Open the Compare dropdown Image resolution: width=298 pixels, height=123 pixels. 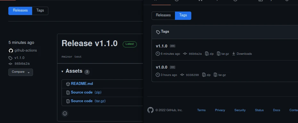click(x=21, y=72)
